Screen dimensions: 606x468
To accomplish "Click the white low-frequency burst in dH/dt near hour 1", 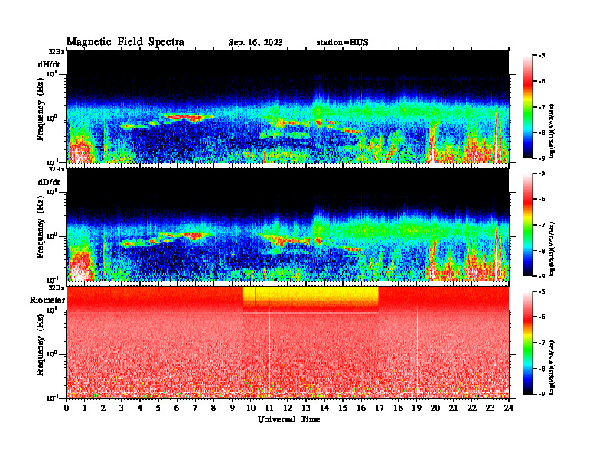I will [x=81, y=152].
